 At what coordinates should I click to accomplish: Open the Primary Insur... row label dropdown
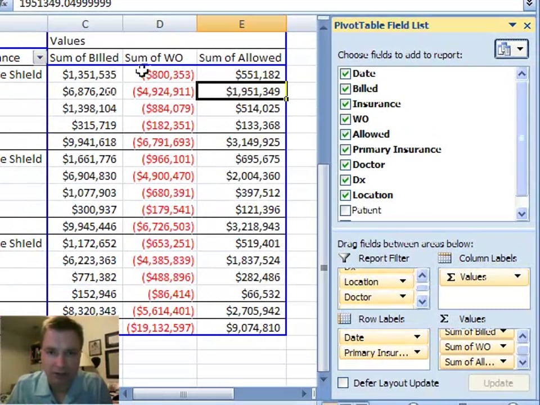[417, 352]
